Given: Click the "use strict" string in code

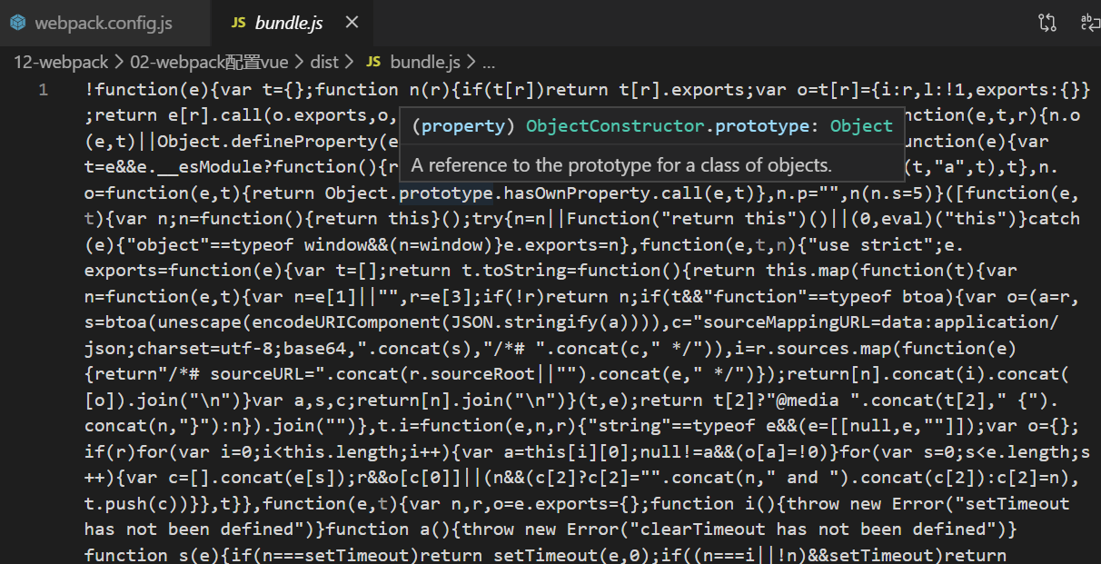Looking at the screenshot, I should click(x=869, y=245).
